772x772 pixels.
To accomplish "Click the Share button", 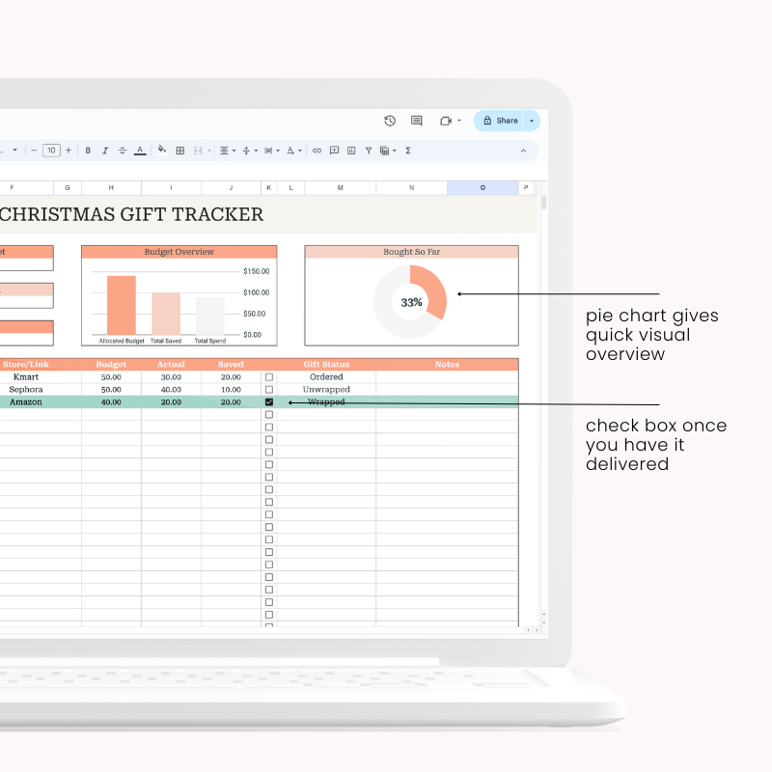I will tap(500, 121).
